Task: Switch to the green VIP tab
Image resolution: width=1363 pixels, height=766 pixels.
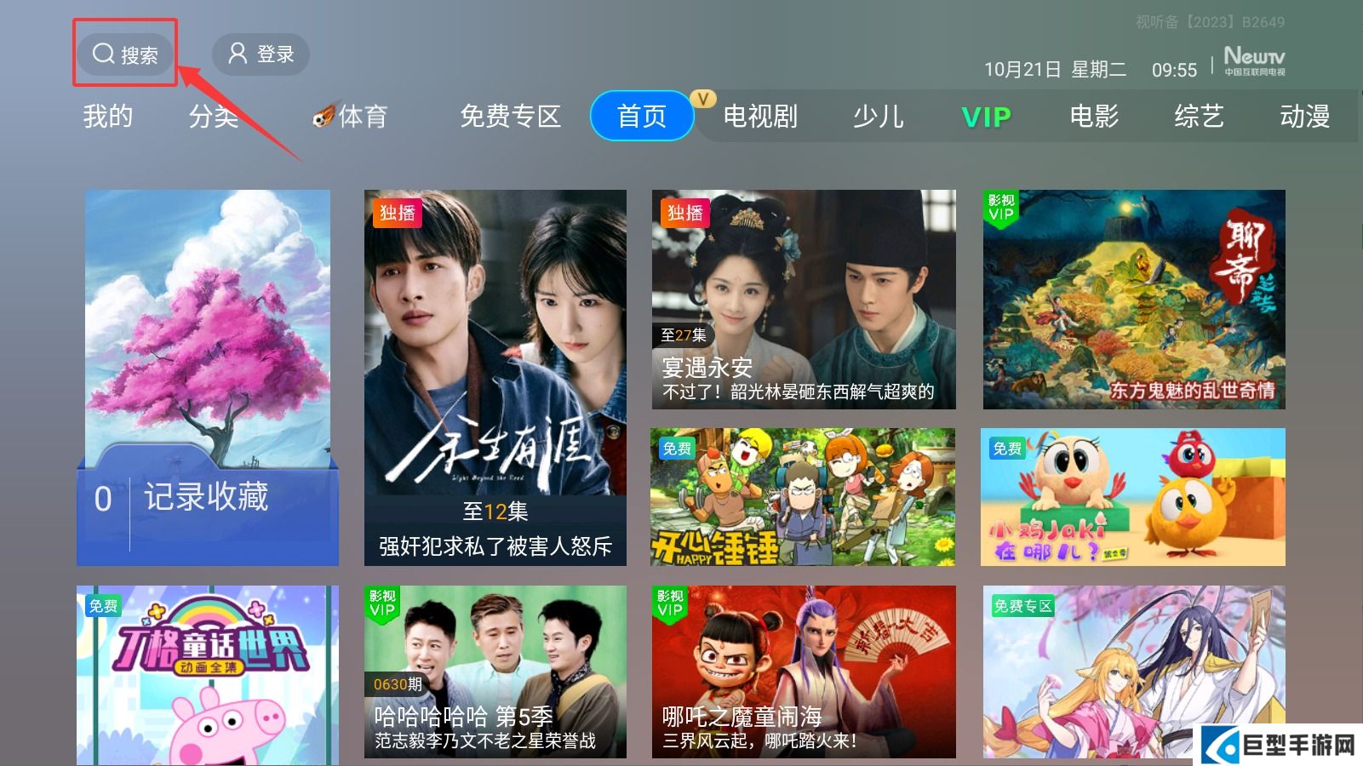Action: [986, 117]
